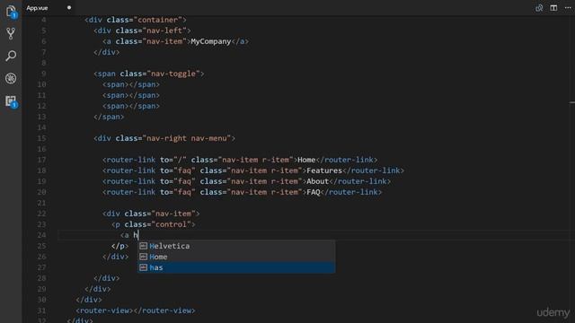Open the Source Control view

click(x=11, y=34)
